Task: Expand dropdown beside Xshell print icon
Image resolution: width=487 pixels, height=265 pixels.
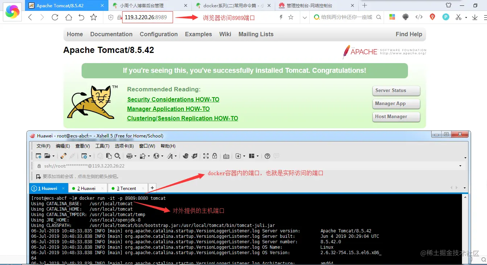Action: pos(135,156)
